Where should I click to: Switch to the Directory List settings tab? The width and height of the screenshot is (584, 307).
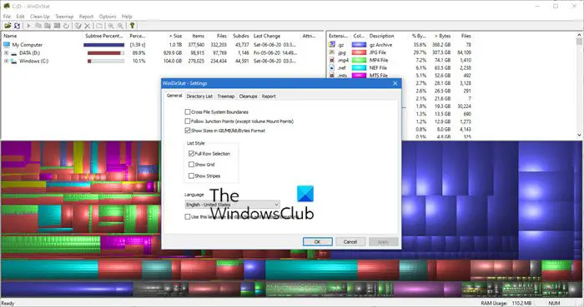point(199,97)
